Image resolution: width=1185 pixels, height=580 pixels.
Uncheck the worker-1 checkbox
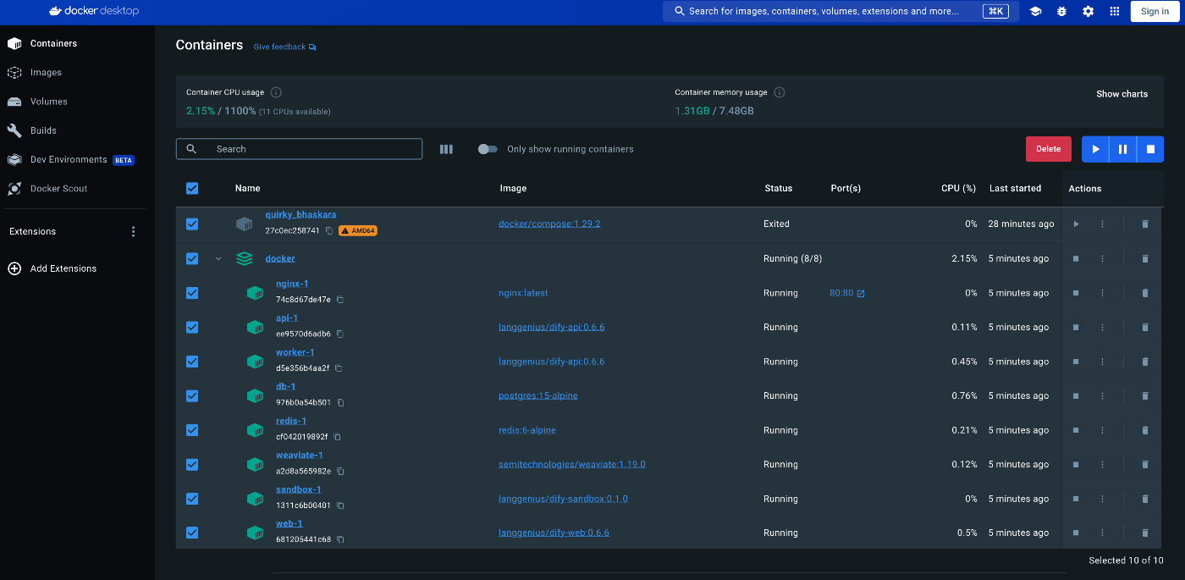click(192, 362)
